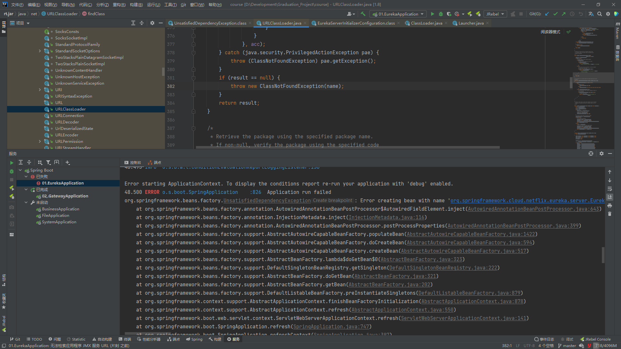
Task: Click the Git rollback undo icon
Action: (x=581, y=14)
